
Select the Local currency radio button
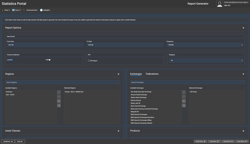click(12, 60)
